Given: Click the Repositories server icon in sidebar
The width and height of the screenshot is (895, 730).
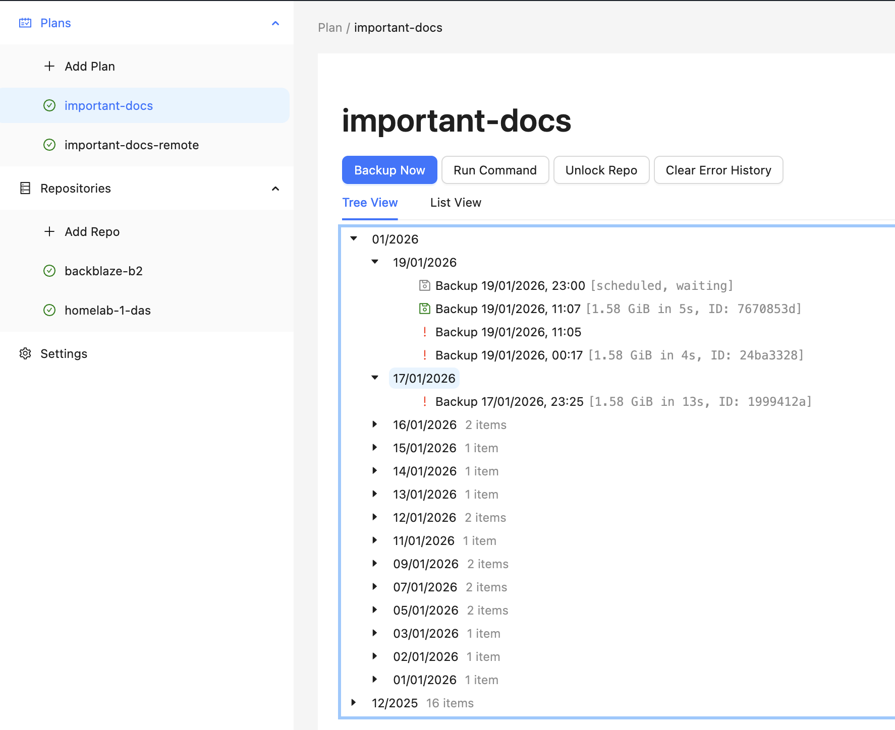Looking at the screenshot, I should pos(25,189).
